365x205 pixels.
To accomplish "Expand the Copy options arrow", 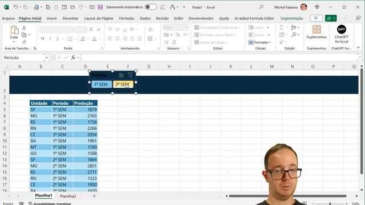I will click(x=29, y=35).
